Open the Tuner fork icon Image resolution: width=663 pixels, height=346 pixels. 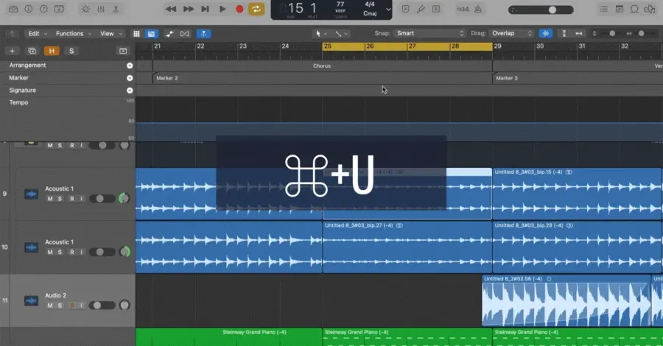[421, 9]
